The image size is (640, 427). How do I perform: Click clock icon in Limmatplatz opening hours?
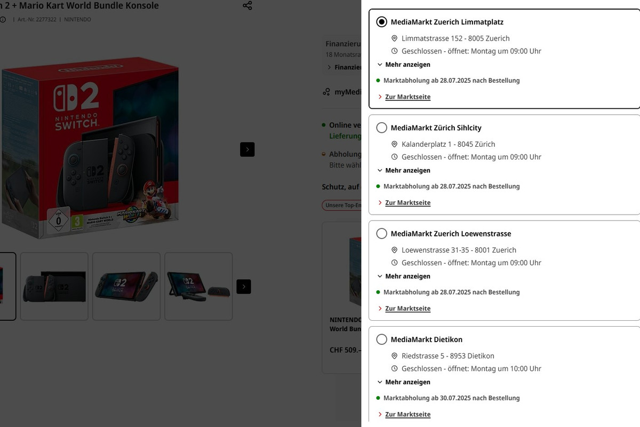(x=395, y=51)
